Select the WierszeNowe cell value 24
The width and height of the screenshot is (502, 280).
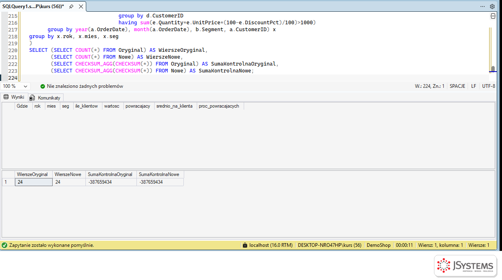(x=69, y=182)
